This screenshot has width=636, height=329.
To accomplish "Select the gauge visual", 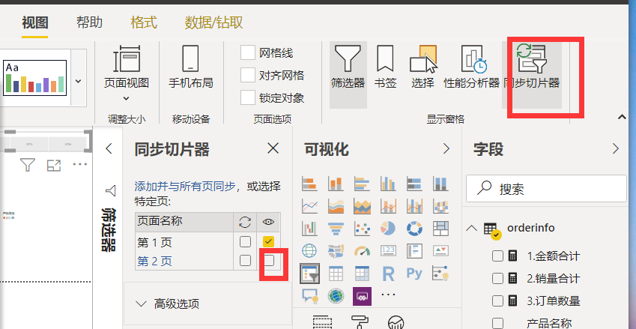I will click(x=362, y=251).
